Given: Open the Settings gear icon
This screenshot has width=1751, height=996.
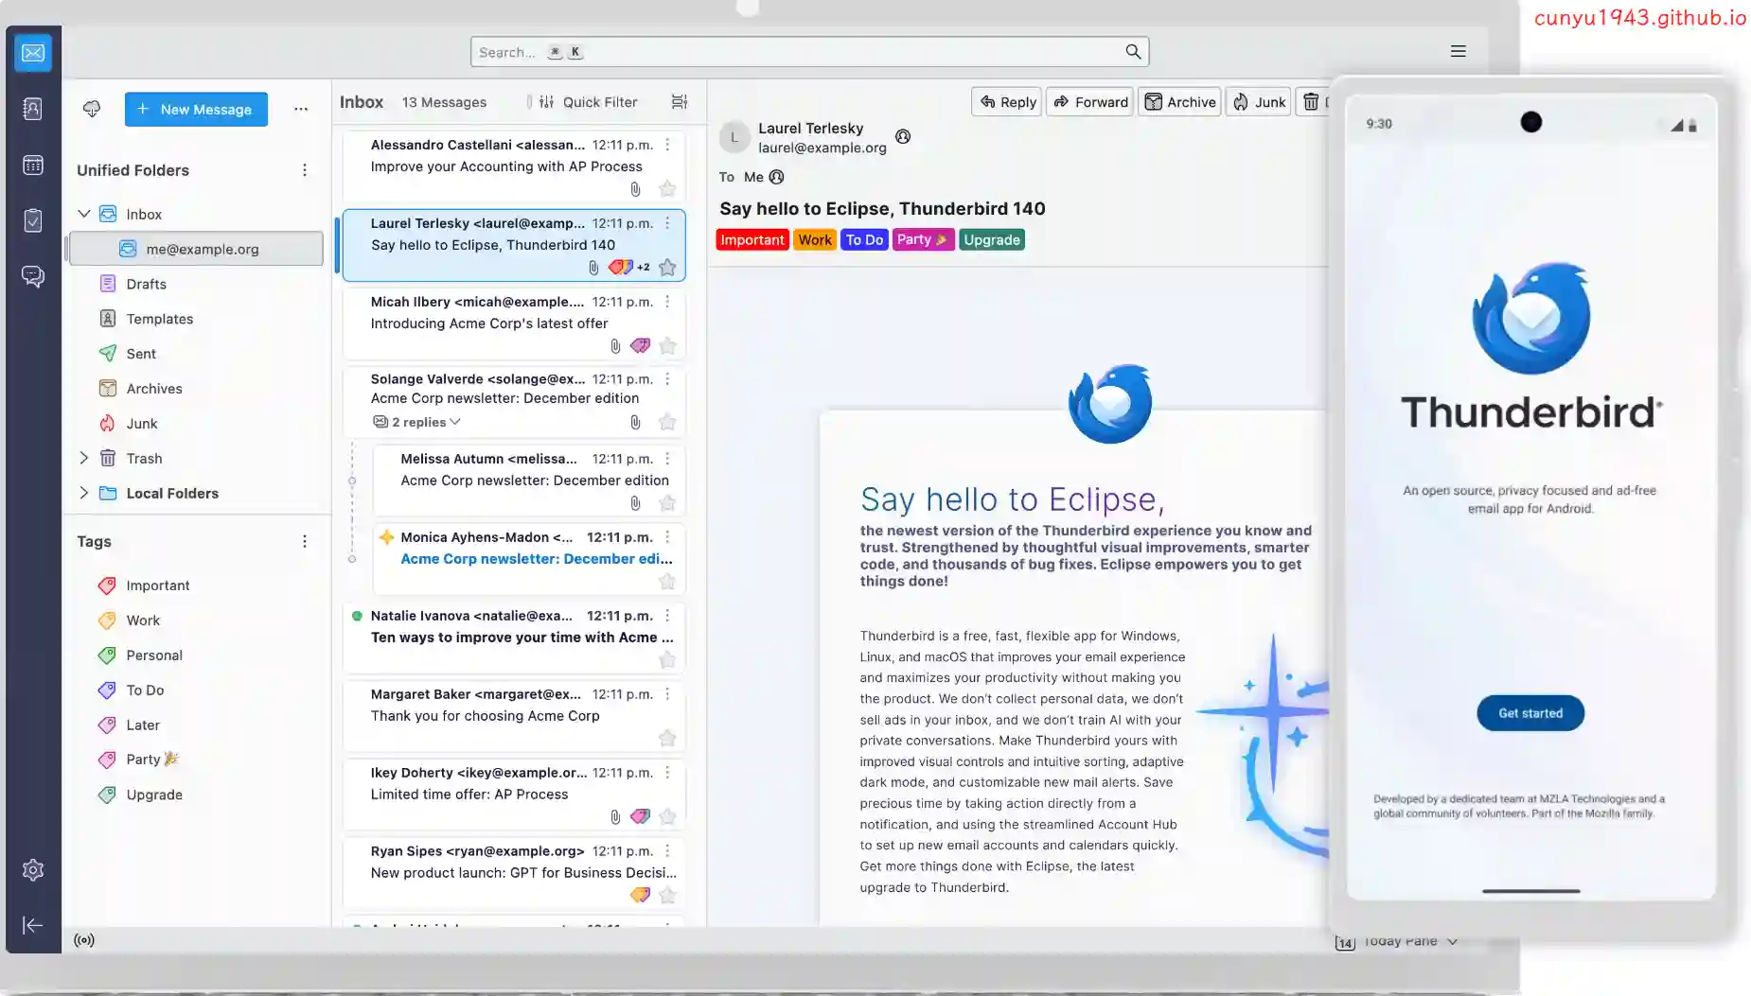Looking at the screenshot, I should pos(32,870).
